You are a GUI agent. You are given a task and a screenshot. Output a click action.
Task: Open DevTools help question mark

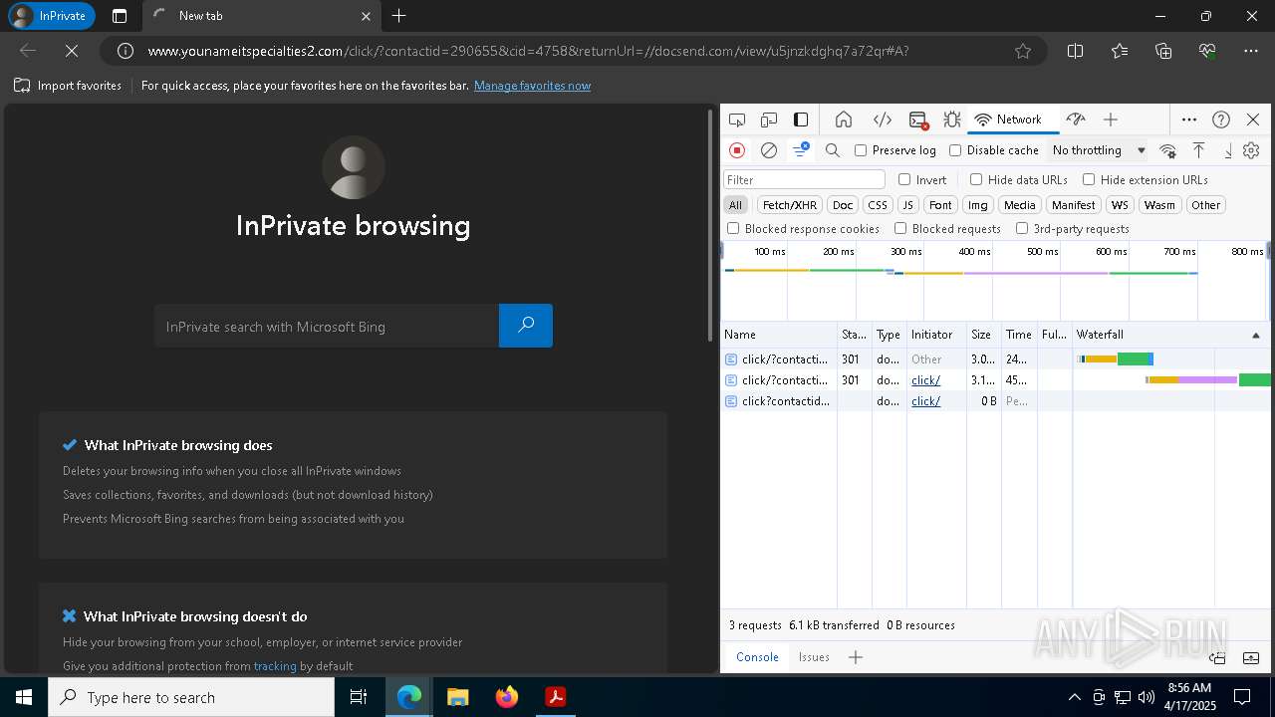point(1221,119)
